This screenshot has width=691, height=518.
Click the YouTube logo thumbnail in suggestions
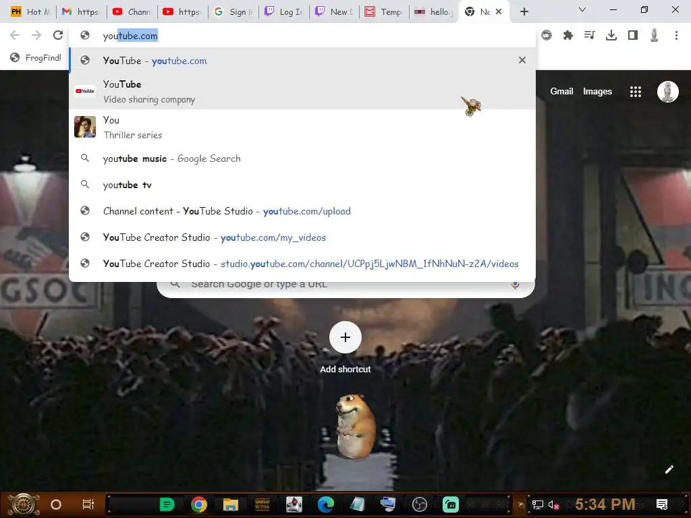[x=85, y=91]
